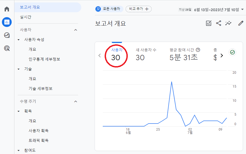Screen dimensions: 246x154
Task: Collapse the 사용자 속성 tree arrow
Action: [x=18, y=40]
